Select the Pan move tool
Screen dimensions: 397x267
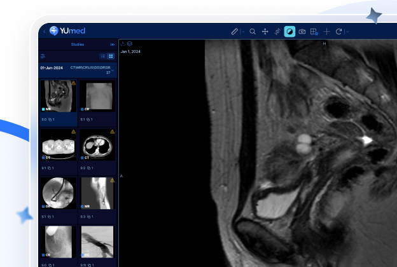pos(265,32)
